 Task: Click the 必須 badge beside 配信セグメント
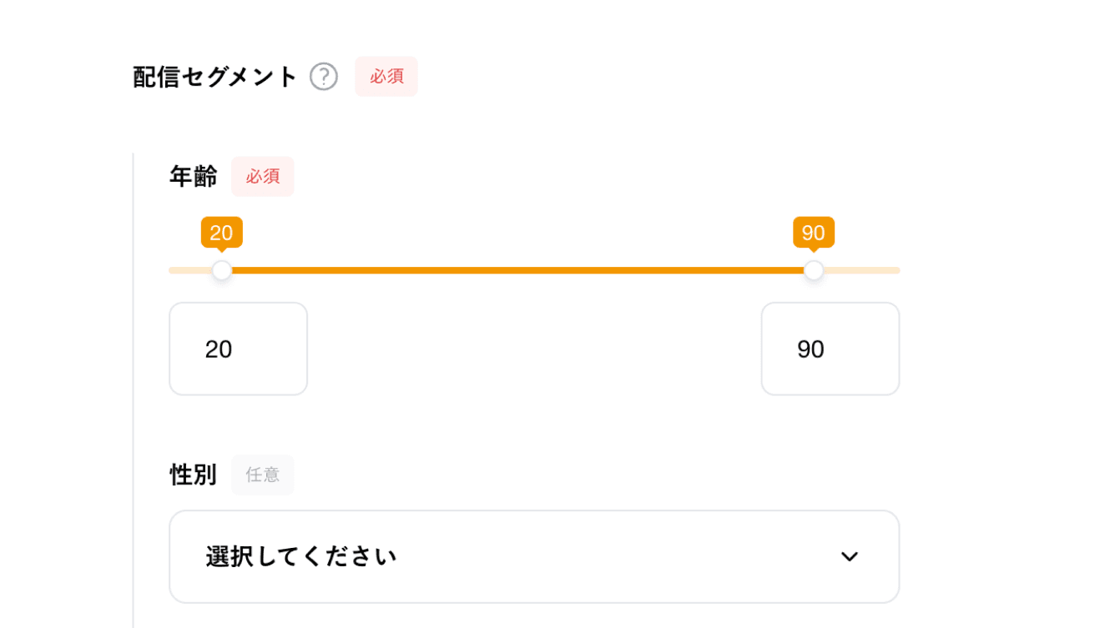point(386,76)
